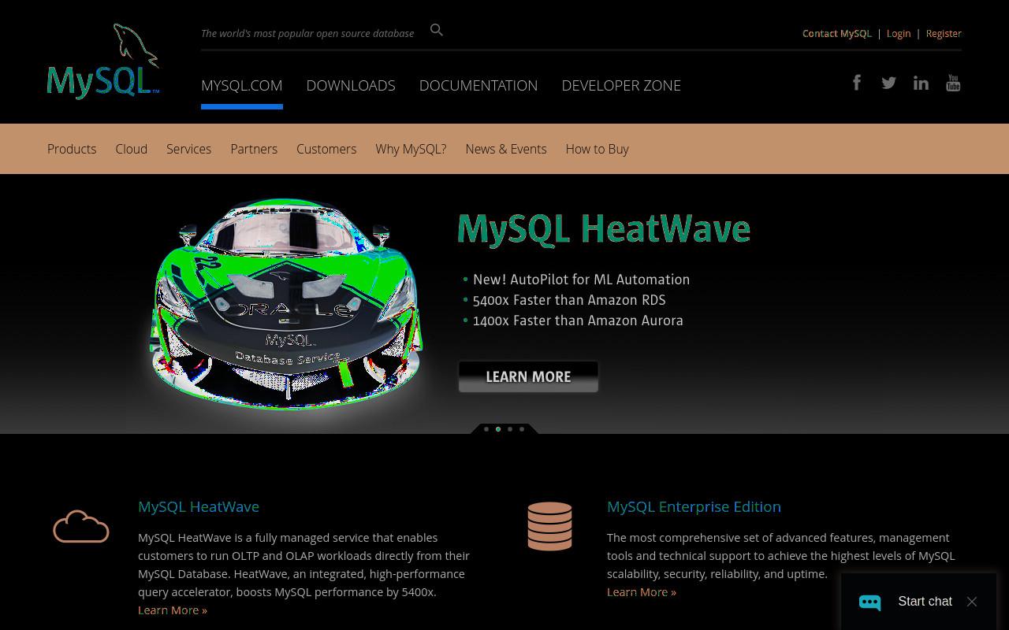The height and width of the screenshot is (630, 1009).
Task: Click "5400x Faster than Amazon RDS" text
Action: coord(569,300)
